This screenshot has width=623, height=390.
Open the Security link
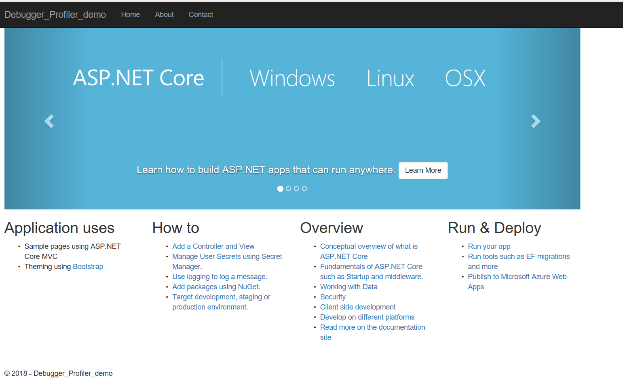pos(333,297)
